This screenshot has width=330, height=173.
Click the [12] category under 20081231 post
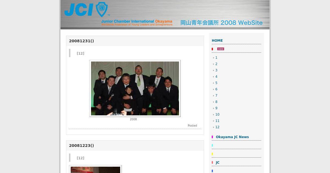click(80, 54)
